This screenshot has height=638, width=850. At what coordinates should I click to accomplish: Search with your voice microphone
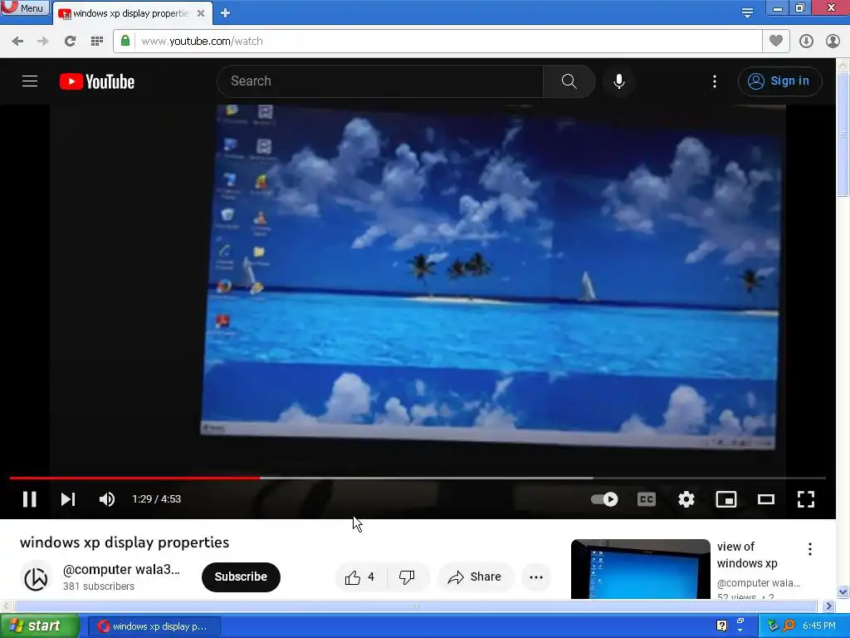point(619,81)
